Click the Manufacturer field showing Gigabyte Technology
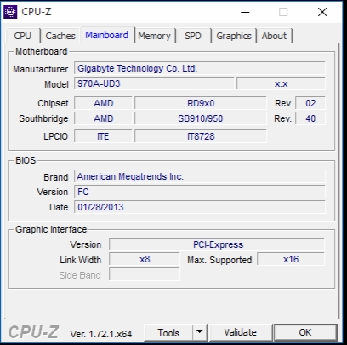Screen dimensions: 347x345 tap(200, 68)
